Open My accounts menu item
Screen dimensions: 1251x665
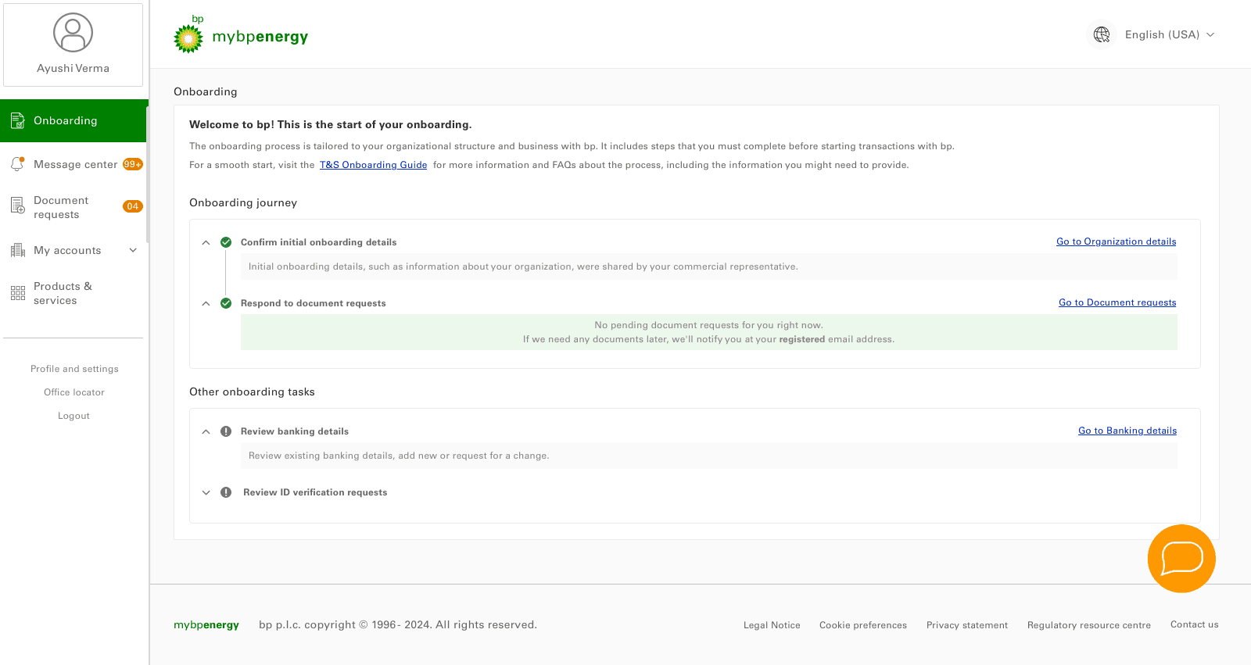click(x=67, y=250)
